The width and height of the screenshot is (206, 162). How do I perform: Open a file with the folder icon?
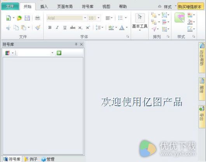(19, 18)
